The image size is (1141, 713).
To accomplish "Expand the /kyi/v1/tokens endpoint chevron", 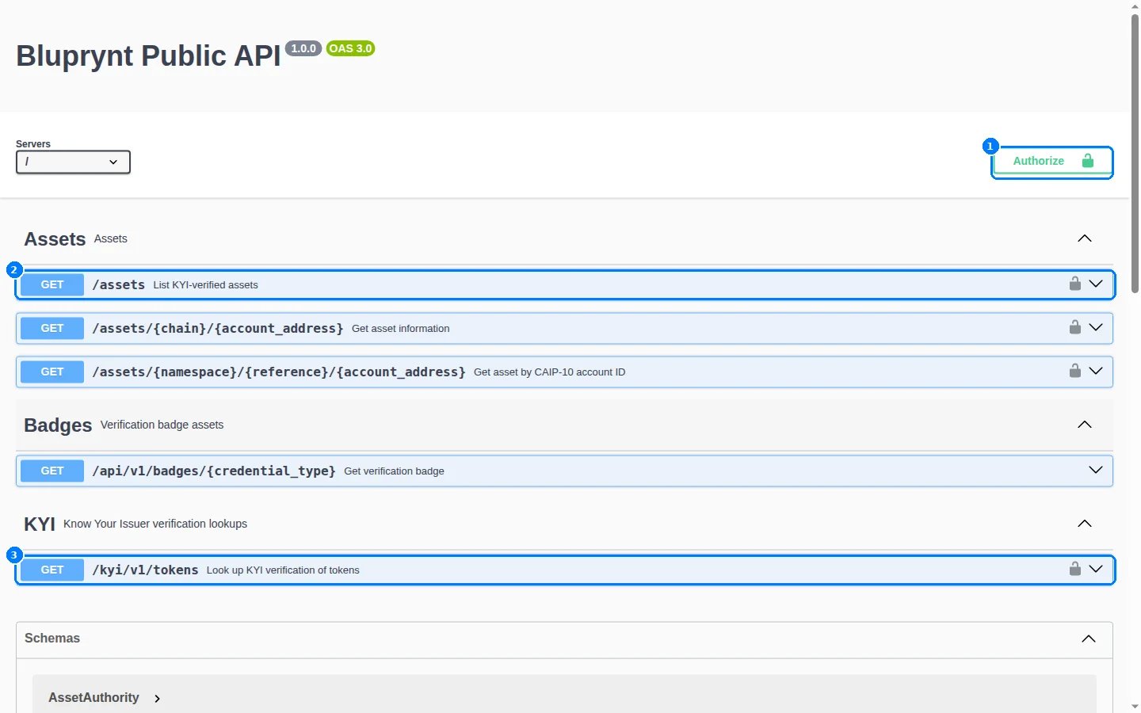I will coord(1096,569).
